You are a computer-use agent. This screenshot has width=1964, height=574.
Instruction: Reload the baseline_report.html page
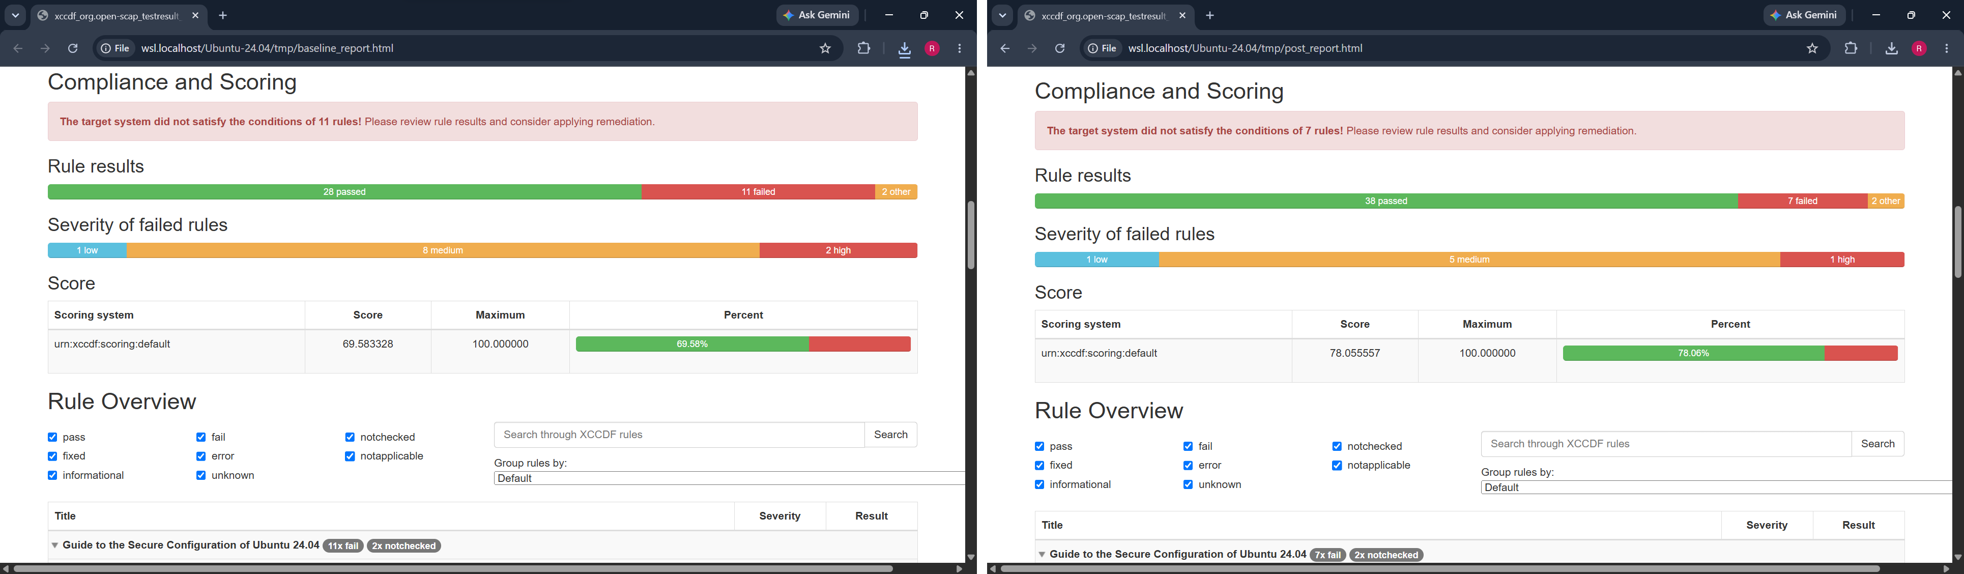(x=73, y=49)
